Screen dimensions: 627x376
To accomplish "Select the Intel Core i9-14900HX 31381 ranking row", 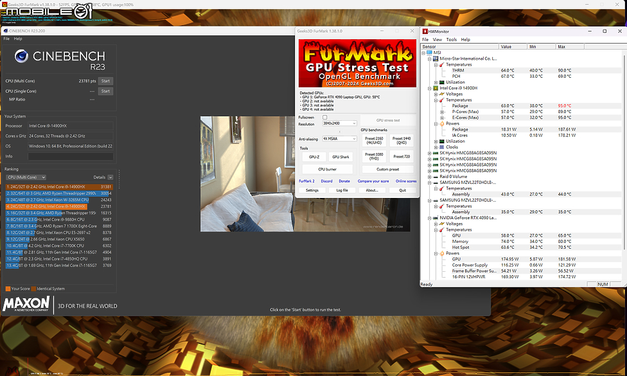I will (x=59, y=187).
